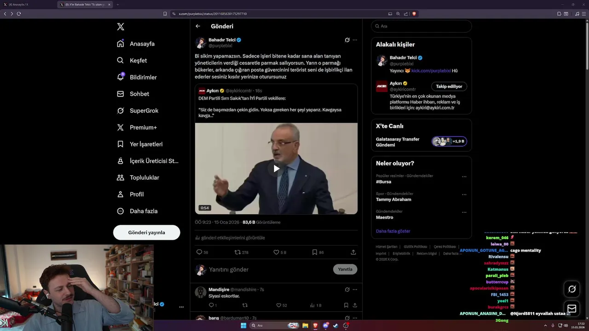
Task: Open File Explorer from taskbar
Action: point(305,325)
